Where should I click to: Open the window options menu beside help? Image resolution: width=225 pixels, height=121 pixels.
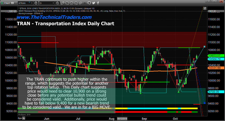coord(210,1)
